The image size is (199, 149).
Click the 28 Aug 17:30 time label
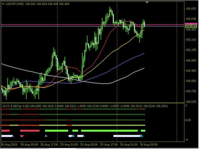click(x=49, y=145)
